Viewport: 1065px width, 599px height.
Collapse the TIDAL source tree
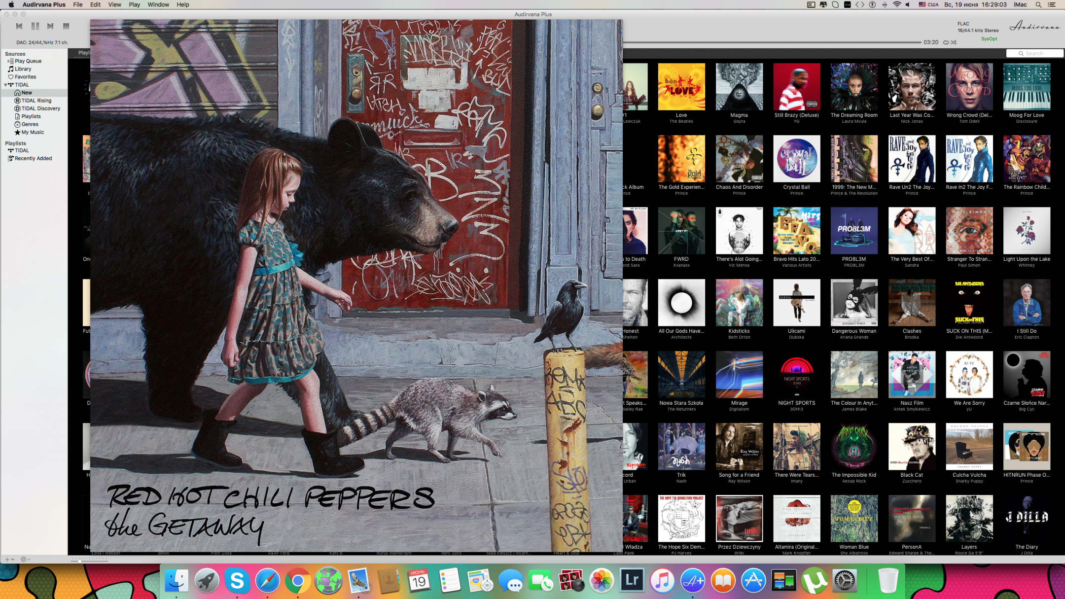click(6, 85)
